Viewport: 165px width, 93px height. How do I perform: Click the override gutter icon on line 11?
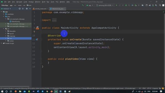pos(37,40)
